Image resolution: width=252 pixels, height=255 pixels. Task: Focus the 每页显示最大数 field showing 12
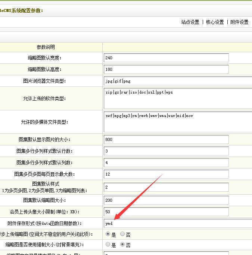166,174
